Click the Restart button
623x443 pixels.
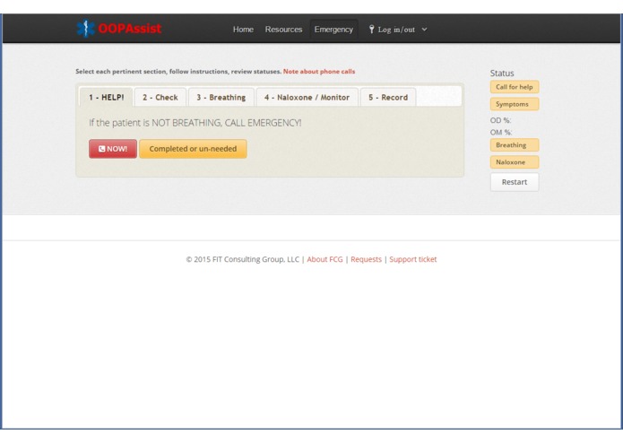[x=515, y=182]
